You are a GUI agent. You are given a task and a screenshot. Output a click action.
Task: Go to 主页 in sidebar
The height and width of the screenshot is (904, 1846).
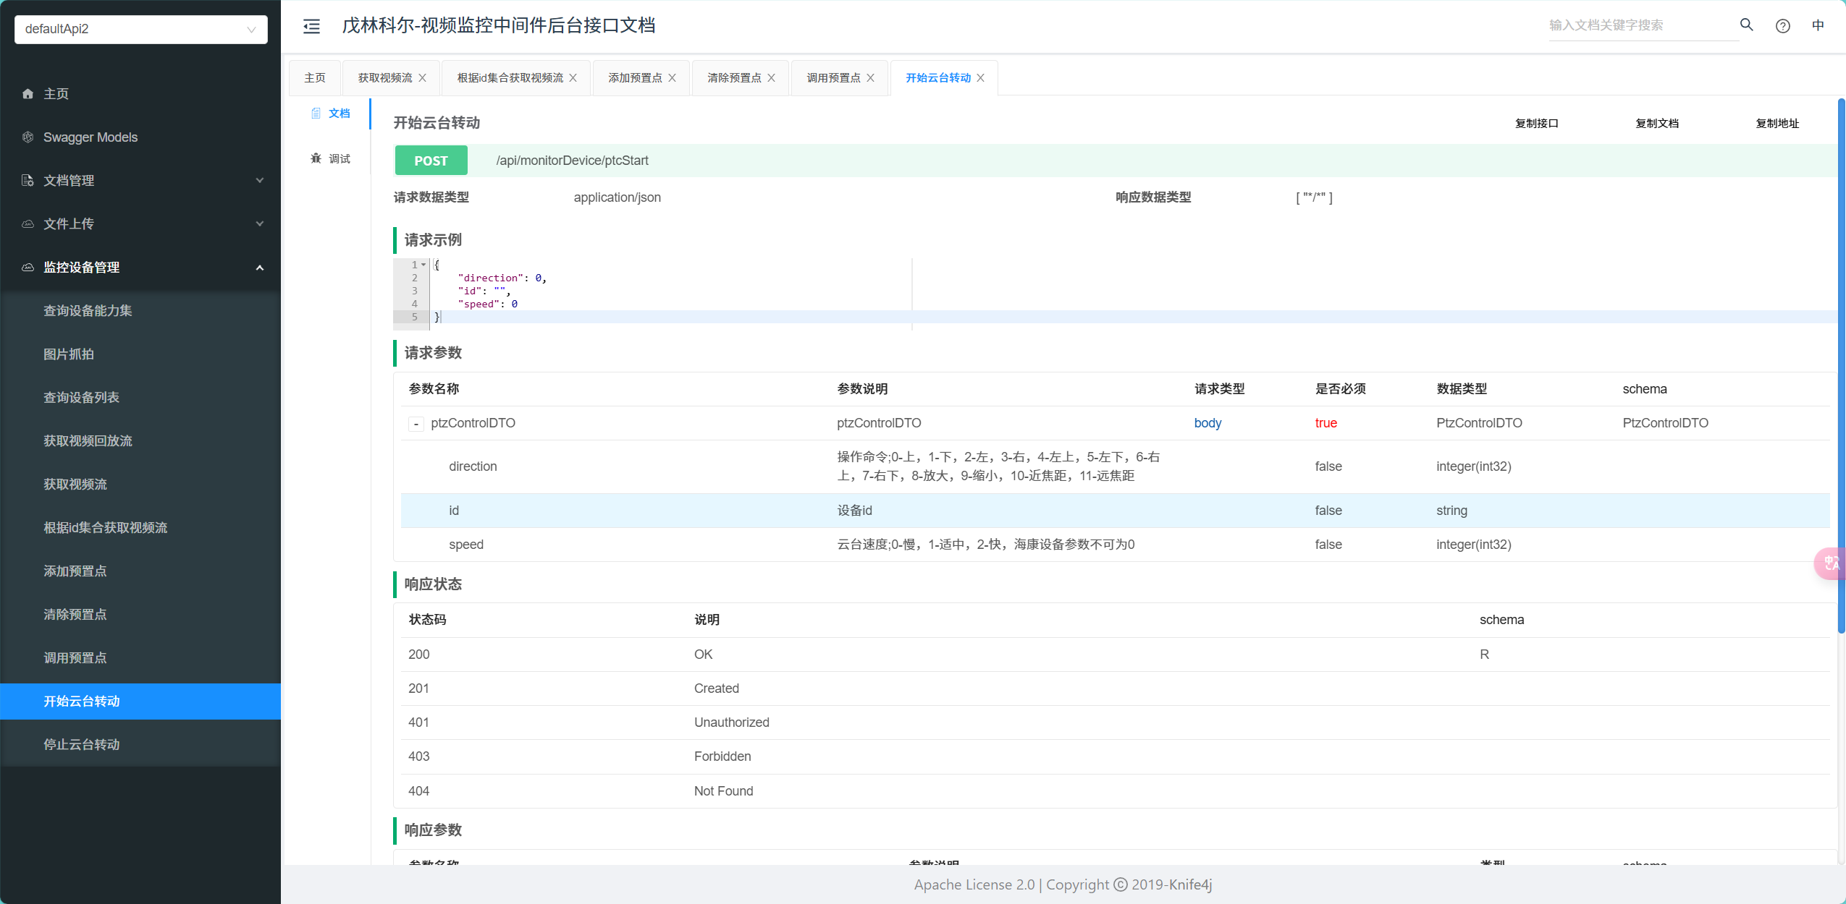click(56, 94)
